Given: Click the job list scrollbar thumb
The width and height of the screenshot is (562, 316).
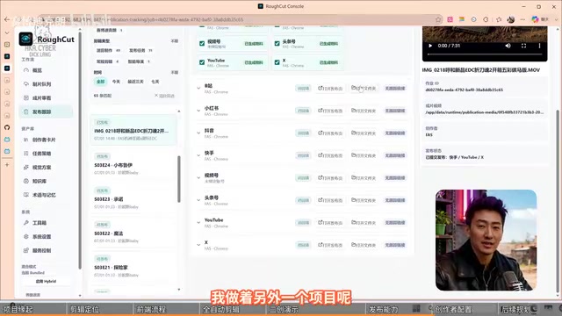Looking at the screenshot, I should pyautogui.click(x=179, y=179).
